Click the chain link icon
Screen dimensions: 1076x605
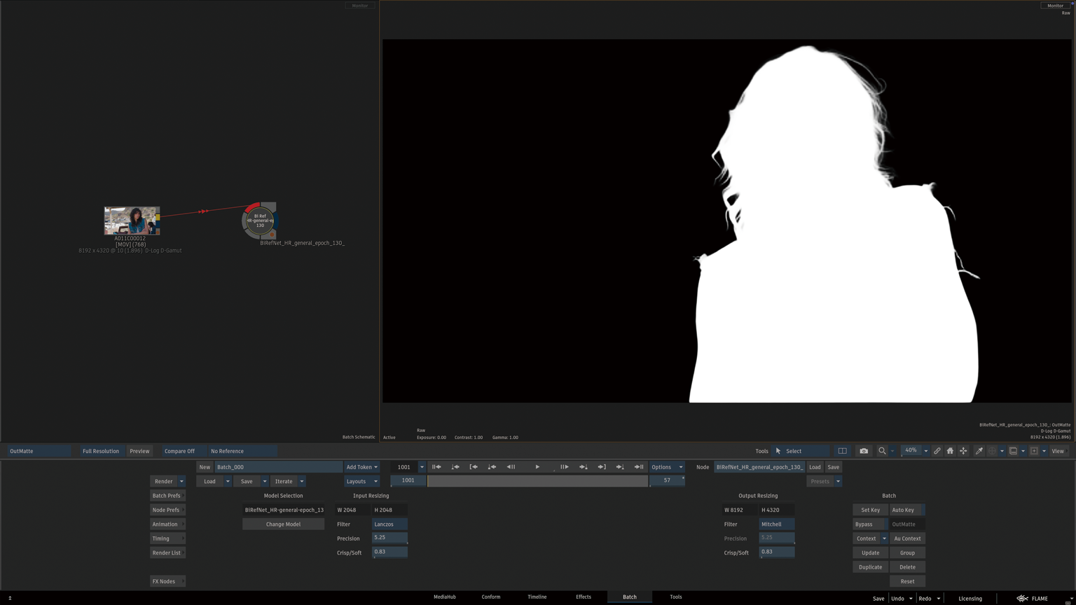[937, 451]
